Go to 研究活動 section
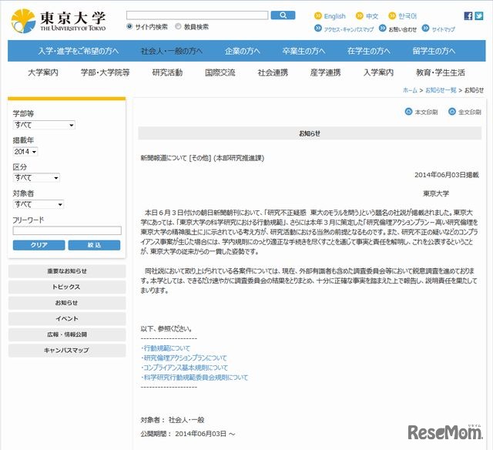 coord(167,72)
